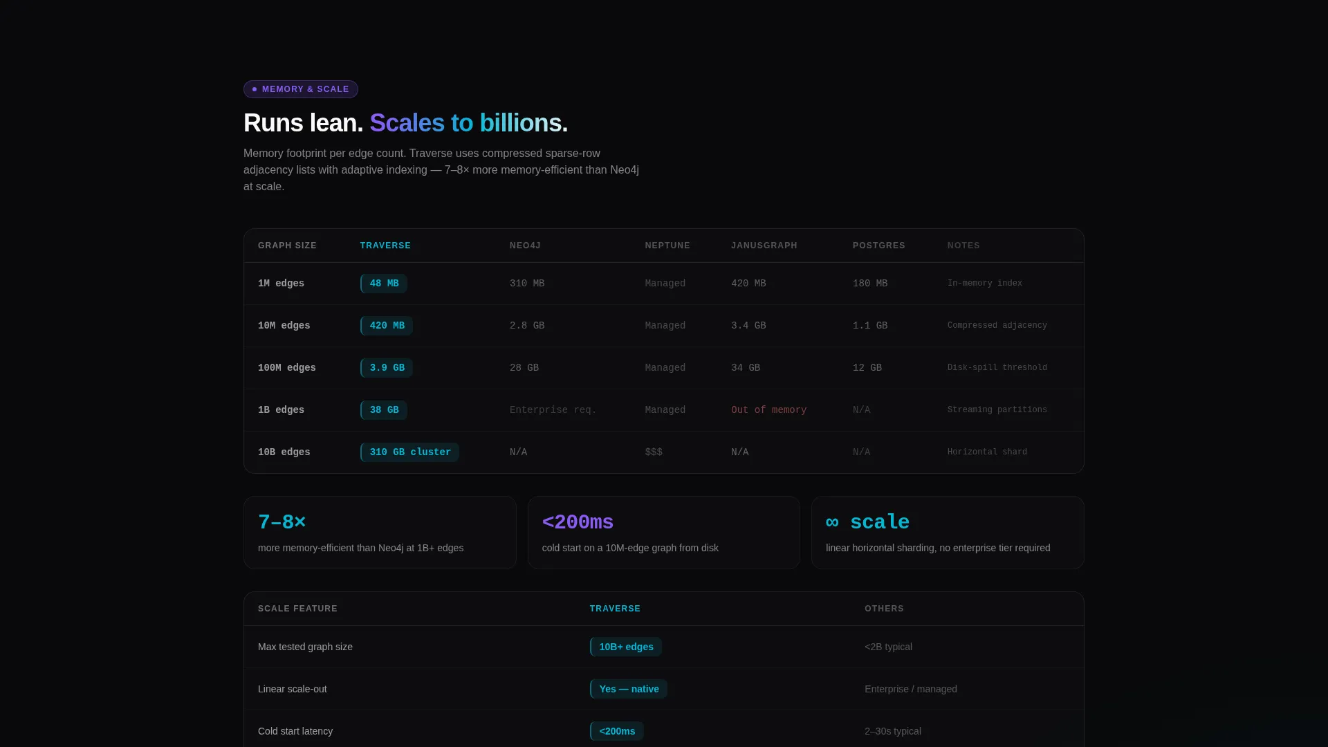Click the 'Enterprise / managed' cell

tap(911, 689)
